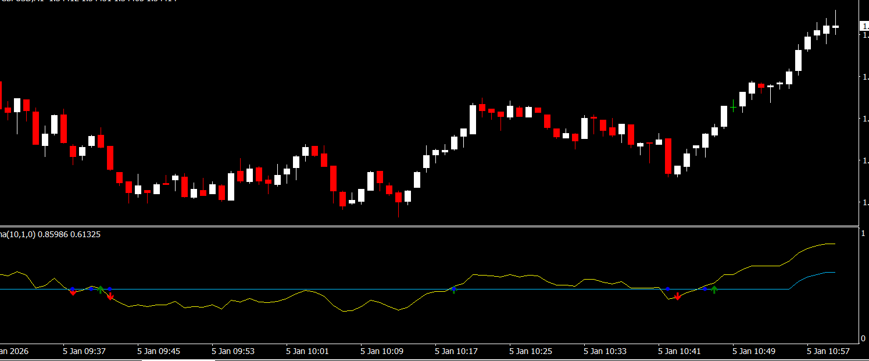Click blue dot beside the rightmost green arrow
Screen dimensions: 869x361
(705, 289)
